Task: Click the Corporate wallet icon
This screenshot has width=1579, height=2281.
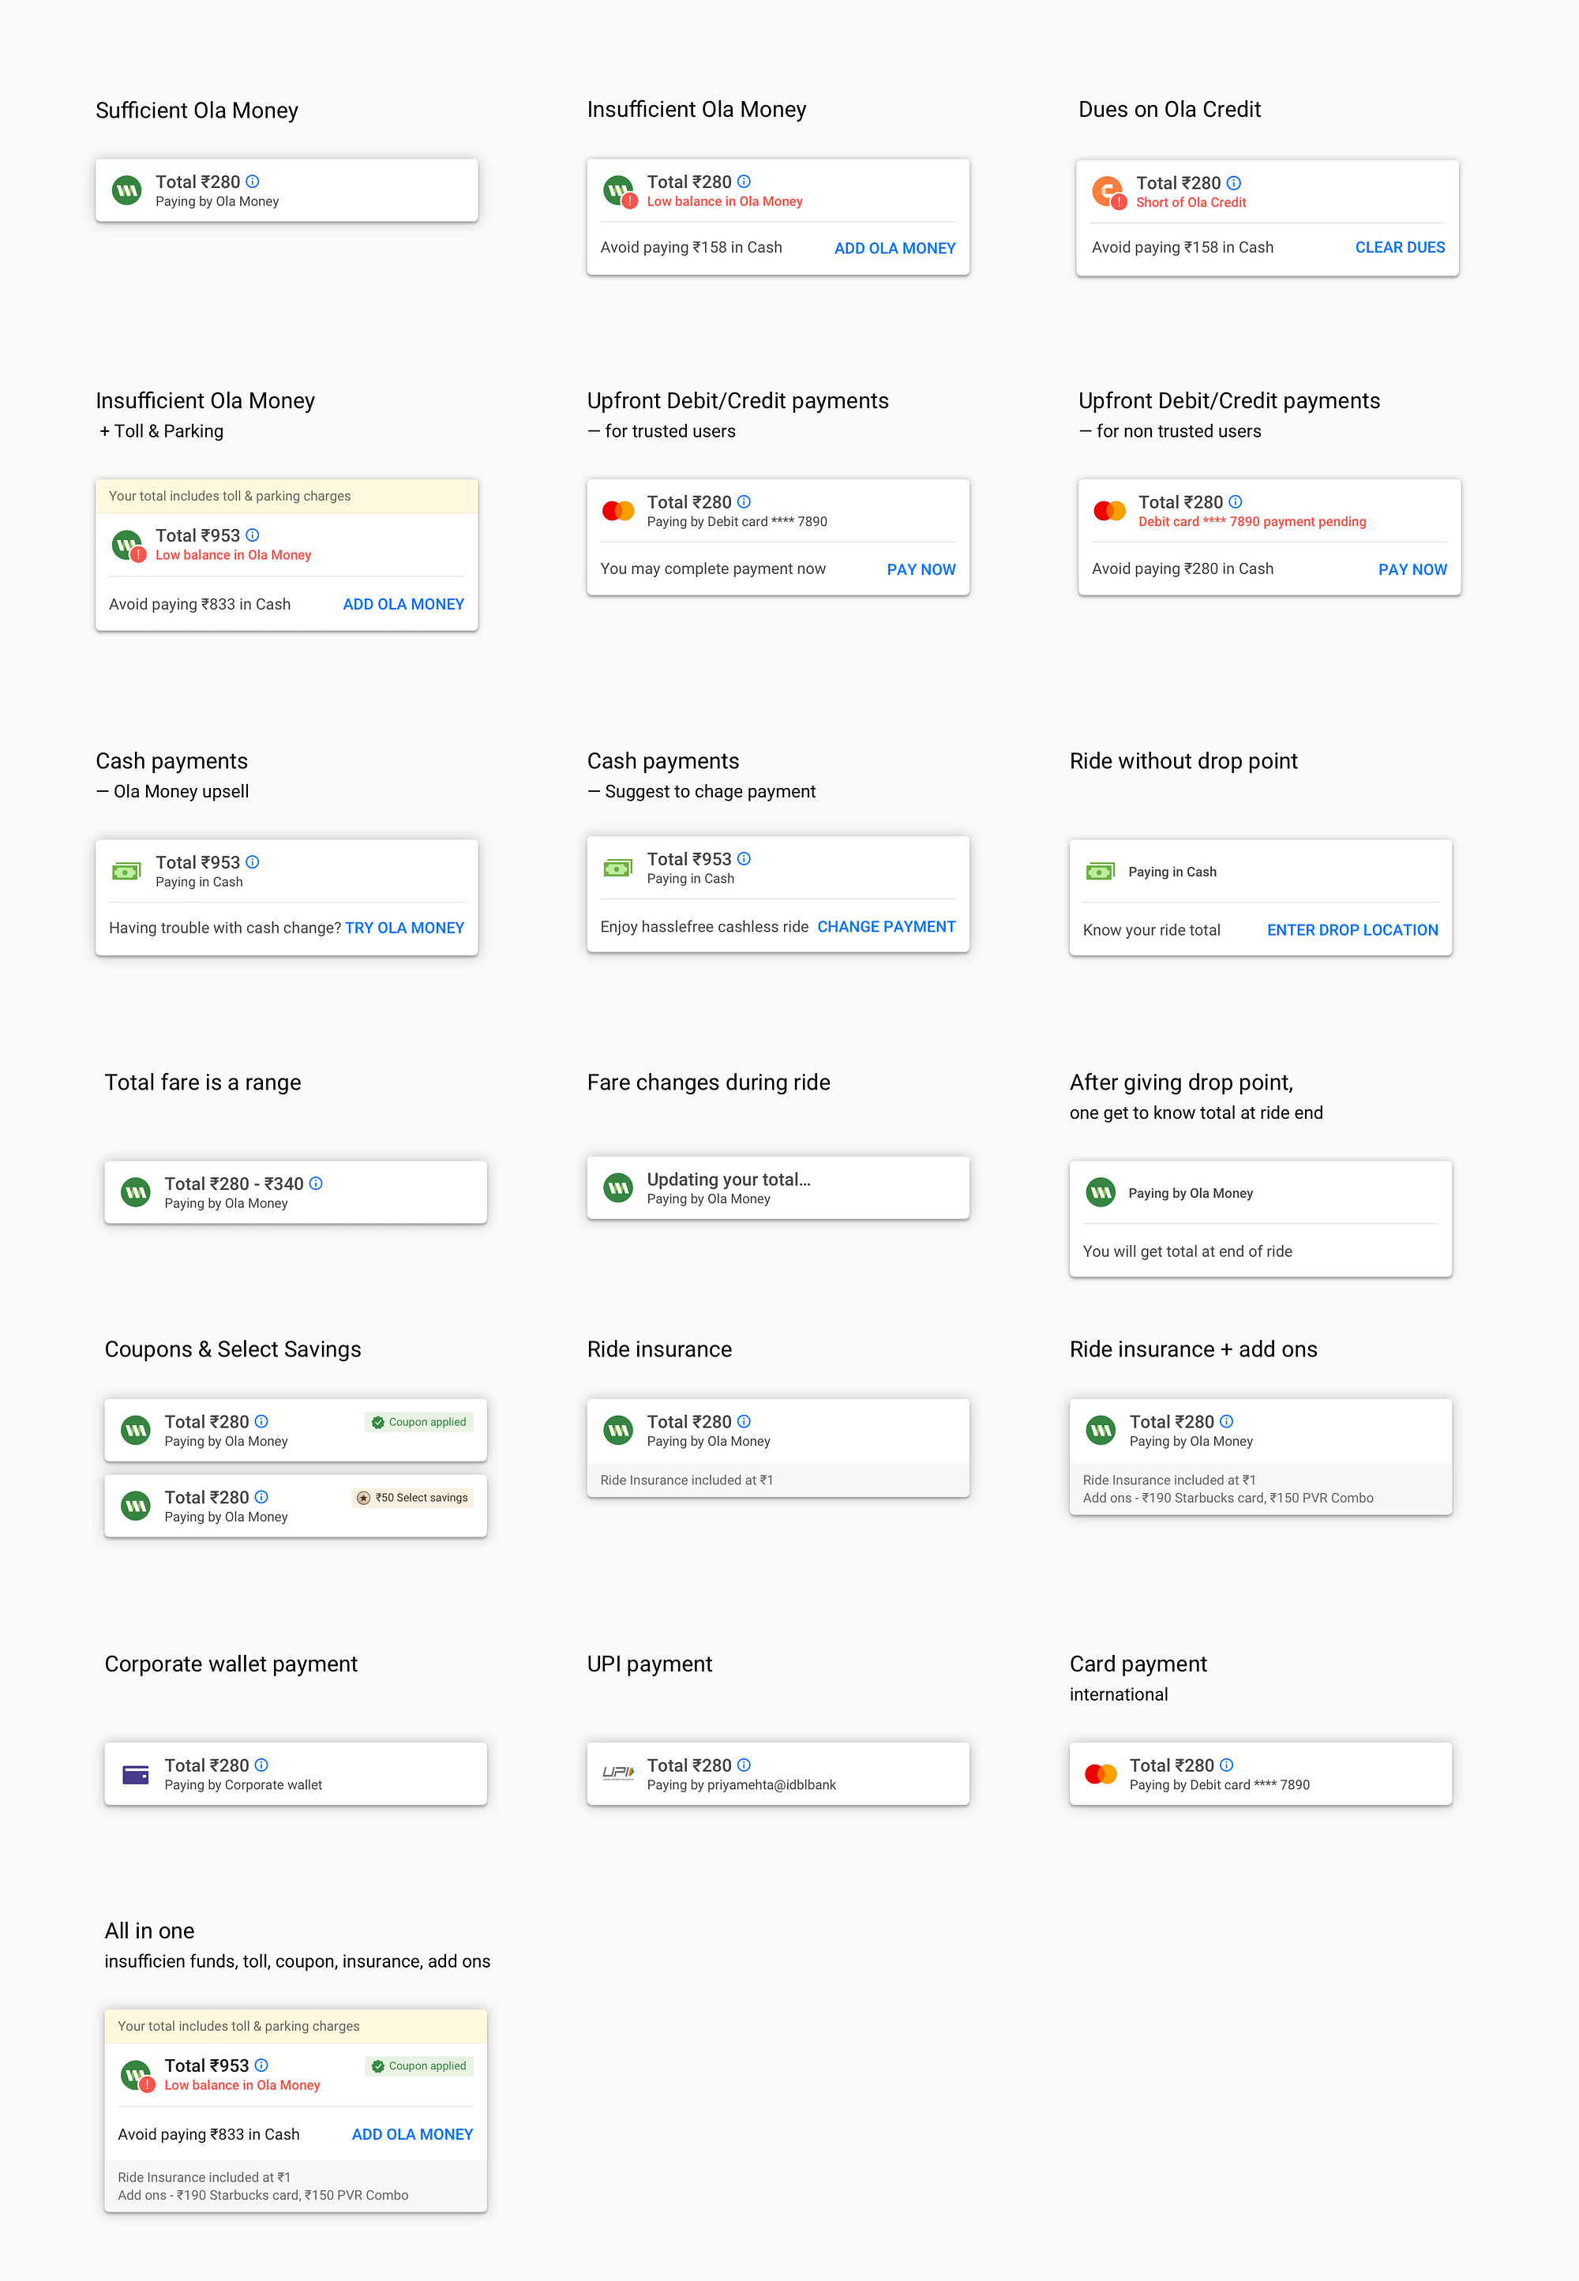Action: (136, 1775)
